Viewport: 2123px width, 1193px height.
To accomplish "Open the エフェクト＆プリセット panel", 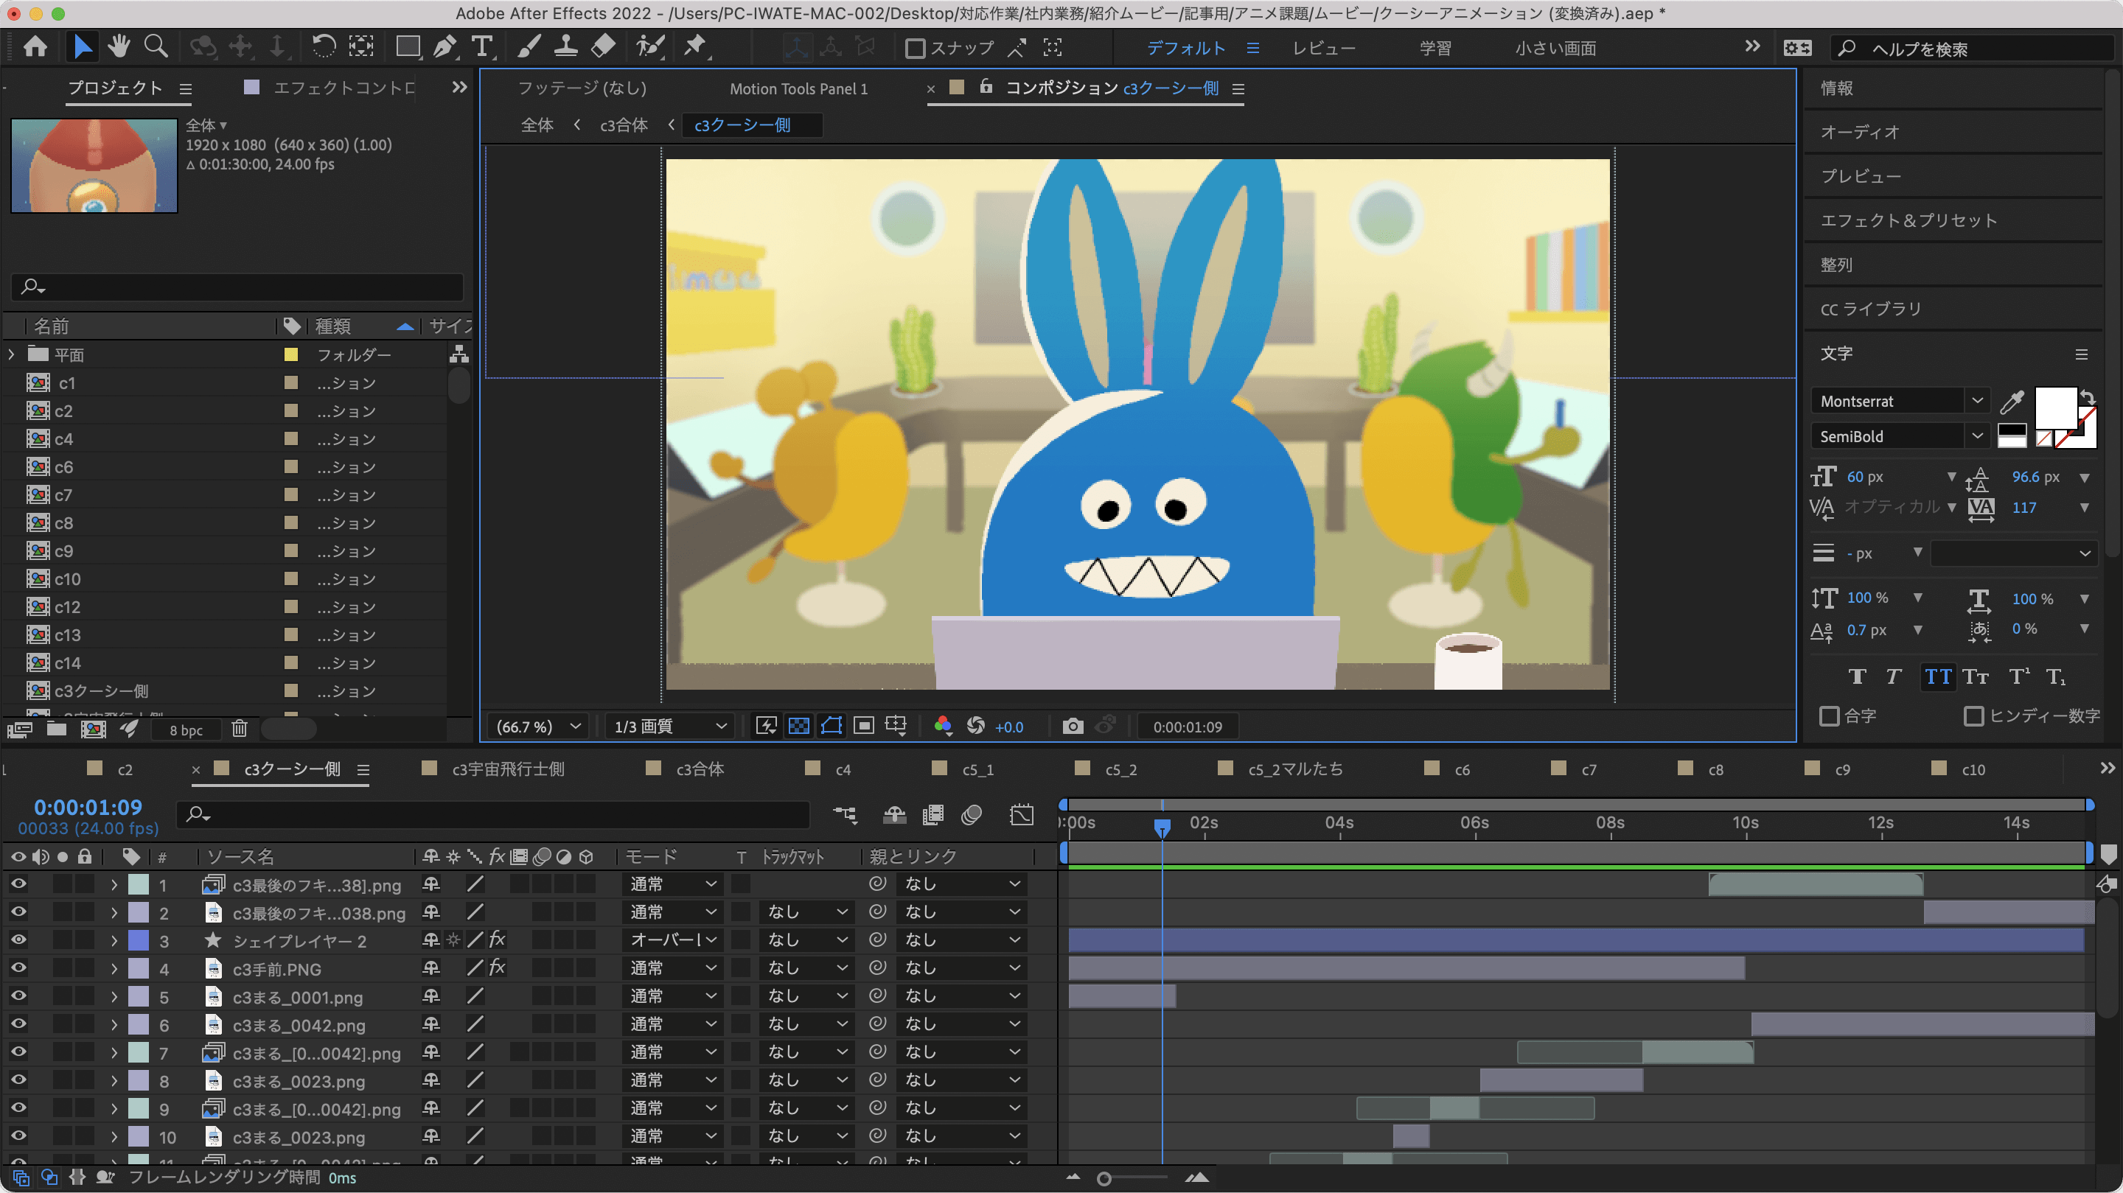I will (x=1908, y=219).
